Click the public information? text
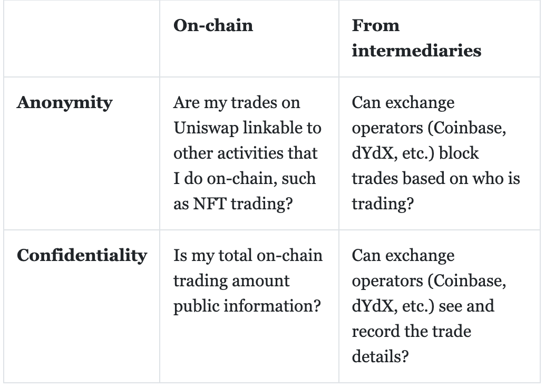545x387 pixels. [x=247, y=306]
